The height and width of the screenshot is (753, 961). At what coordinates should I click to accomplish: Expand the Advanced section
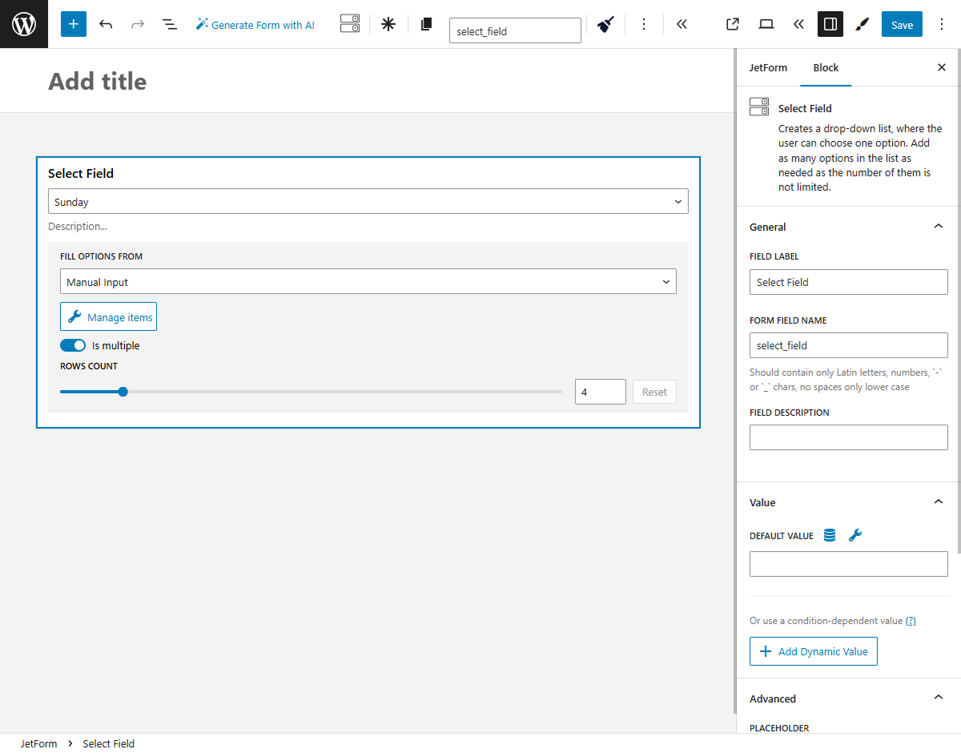[938, 697]
